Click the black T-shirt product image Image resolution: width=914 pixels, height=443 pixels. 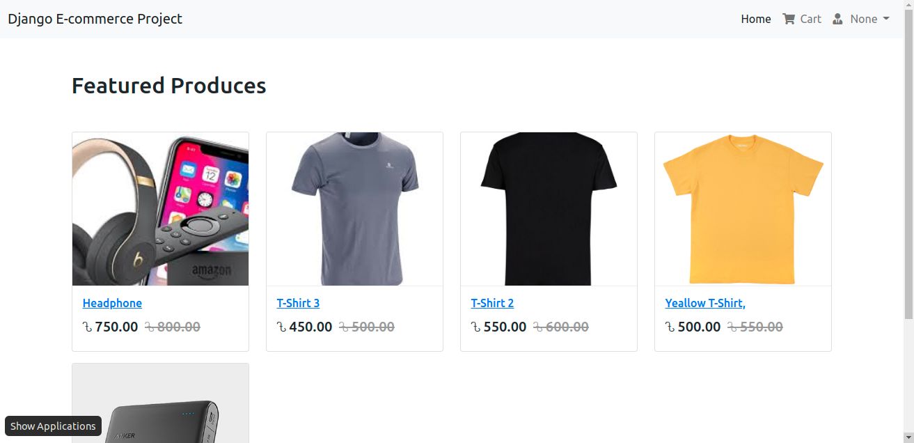tap(549, 209)
